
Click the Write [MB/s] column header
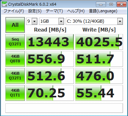(x=99, y=30)
